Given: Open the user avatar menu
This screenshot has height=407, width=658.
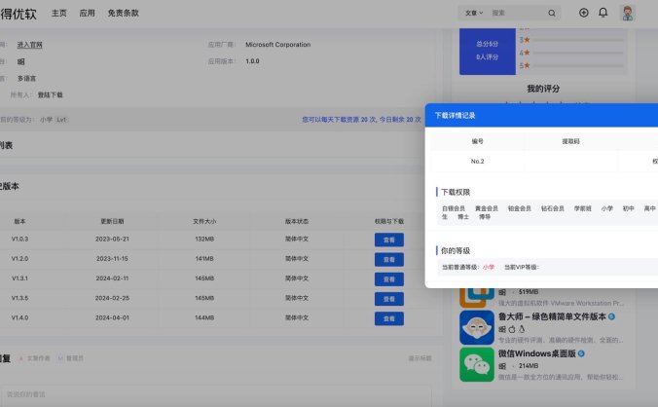Looking at the screenshot, I should (x=628, y=13).
